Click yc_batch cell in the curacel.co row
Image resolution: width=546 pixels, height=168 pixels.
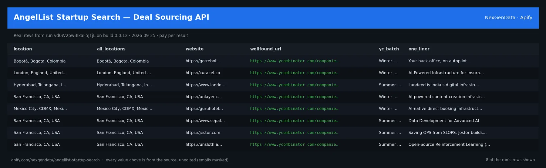[x=388, y=73]
